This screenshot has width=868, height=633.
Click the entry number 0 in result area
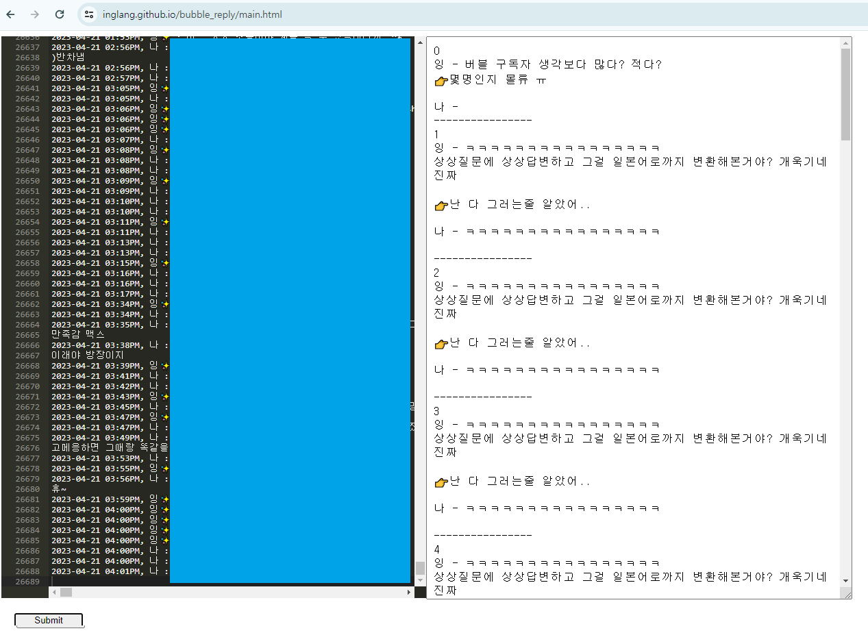tap(437, 51)
